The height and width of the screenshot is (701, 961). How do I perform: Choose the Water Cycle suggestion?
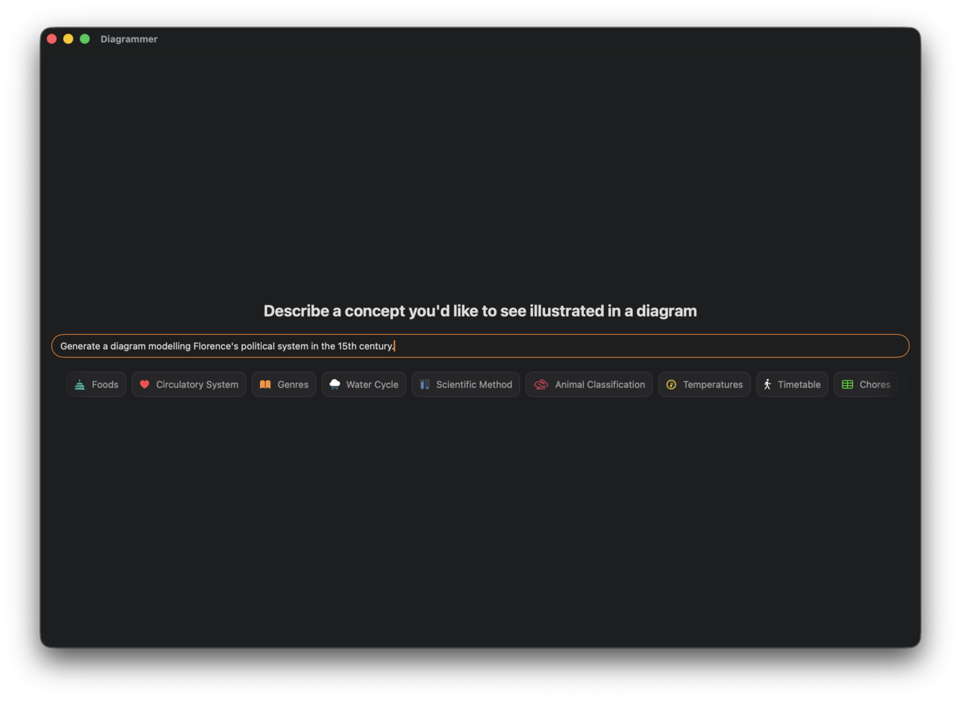click(363, 384)
